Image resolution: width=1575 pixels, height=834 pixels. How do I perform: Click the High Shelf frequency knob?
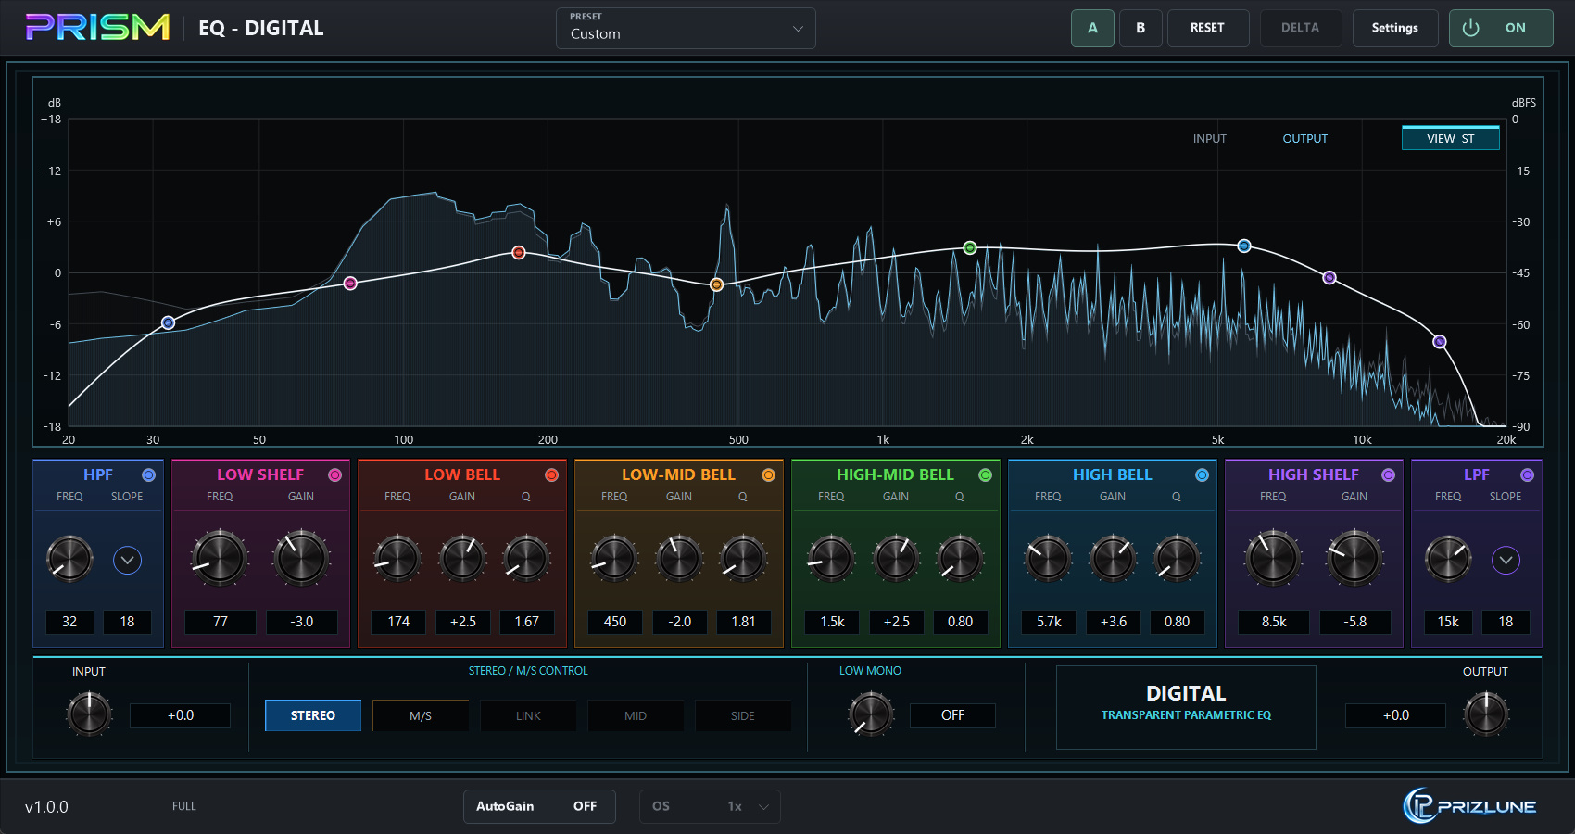[1273, 558]
